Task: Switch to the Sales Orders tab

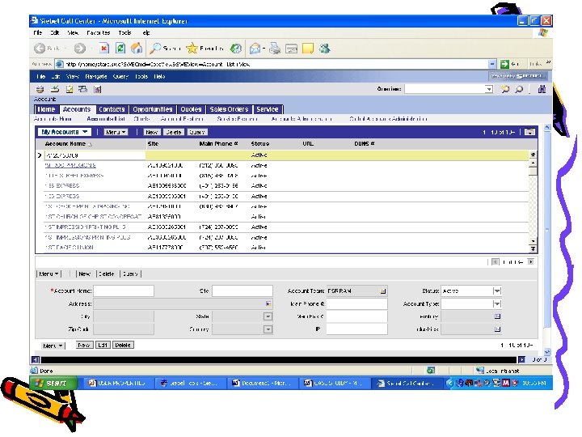Action: click(229, 109)
